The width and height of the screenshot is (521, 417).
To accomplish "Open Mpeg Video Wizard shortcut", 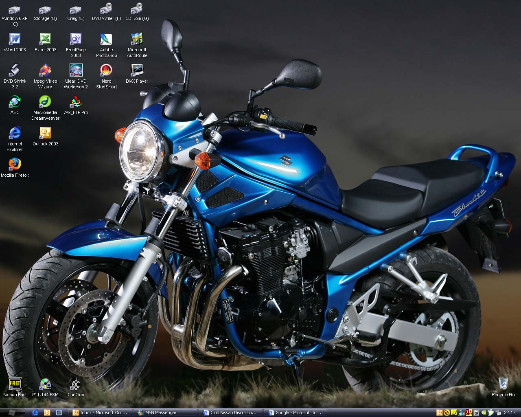I will pyautogui.click(x=45, y=77).
